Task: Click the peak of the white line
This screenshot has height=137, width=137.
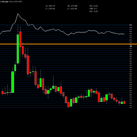Action: tap(18, 14)
